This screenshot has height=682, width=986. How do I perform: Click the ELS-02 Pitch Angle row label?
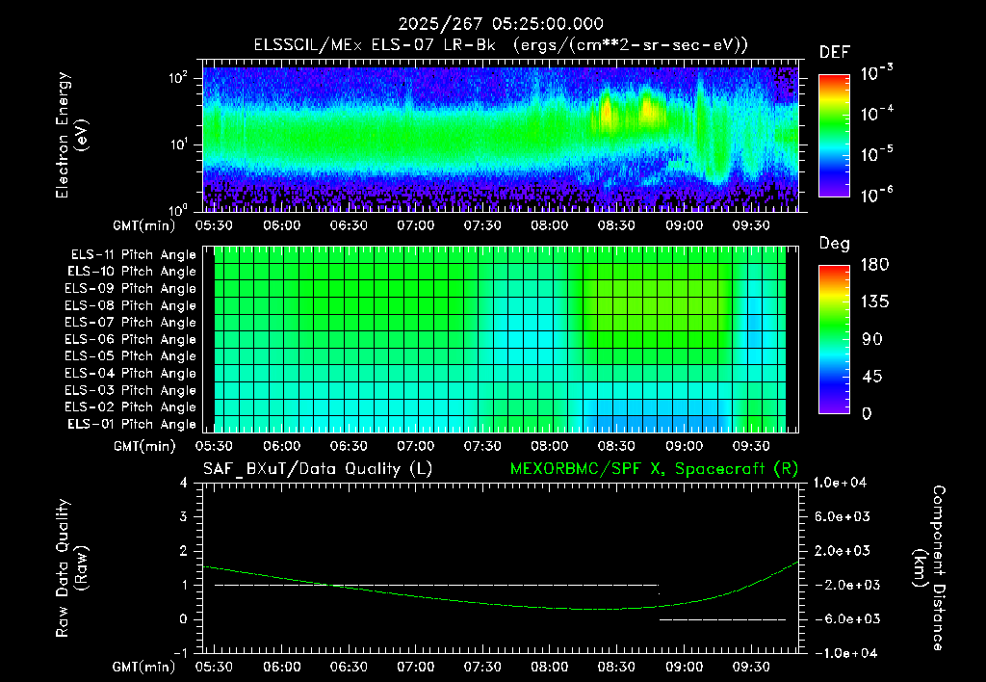pyautogui.click(x=131, y=407)
